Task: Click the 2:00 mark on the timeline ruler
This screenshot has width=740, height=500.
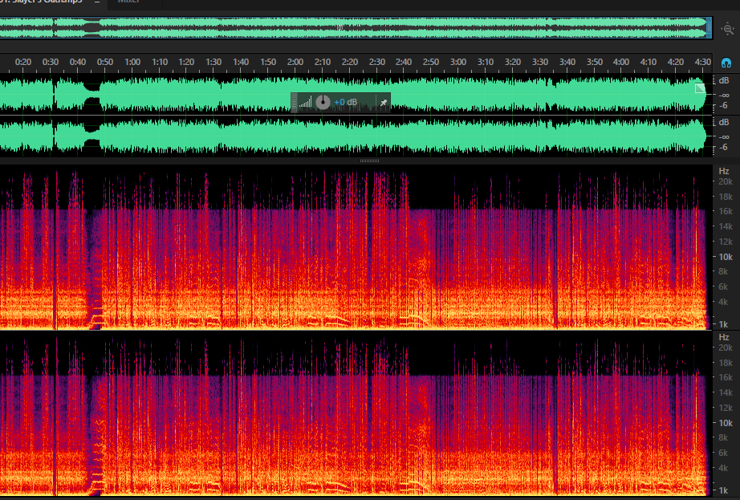Action: click(x=295, y=62)
